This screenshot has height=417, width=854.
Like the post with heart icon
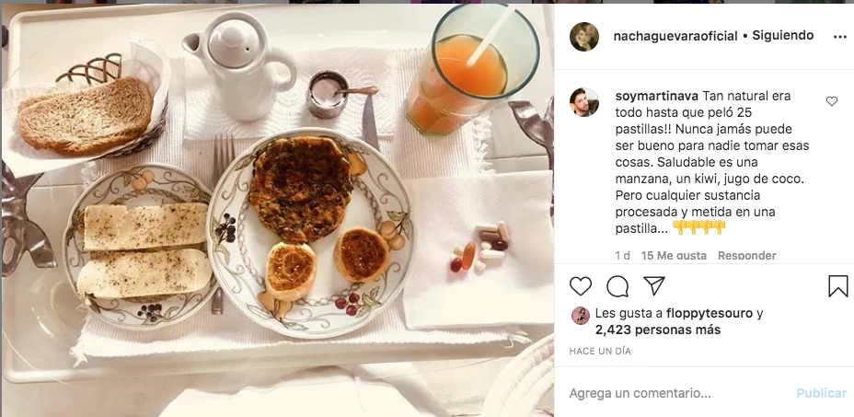[x=580, y=286]
